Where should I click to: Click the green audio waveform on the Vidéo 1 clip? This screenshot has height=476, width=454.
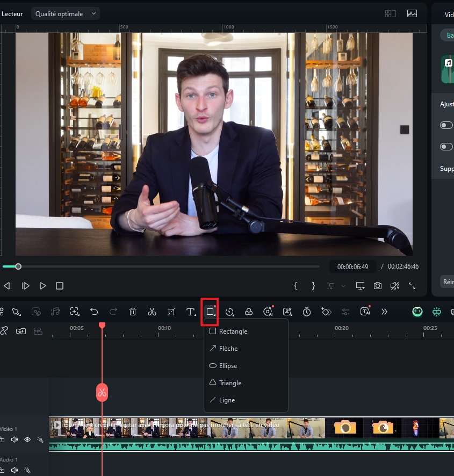[x=251, y=446]
